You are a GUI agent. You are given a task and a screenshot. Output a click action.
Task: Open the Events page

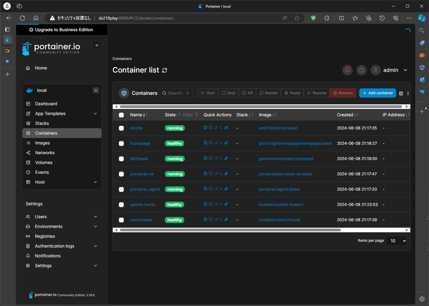pos(42,172)
